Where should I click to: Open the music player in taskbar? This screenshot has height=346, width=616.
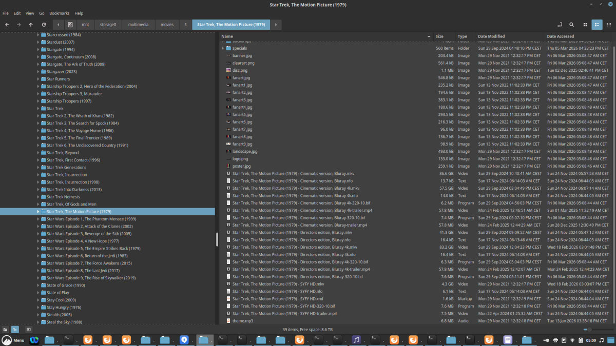[x=356, y=340]
